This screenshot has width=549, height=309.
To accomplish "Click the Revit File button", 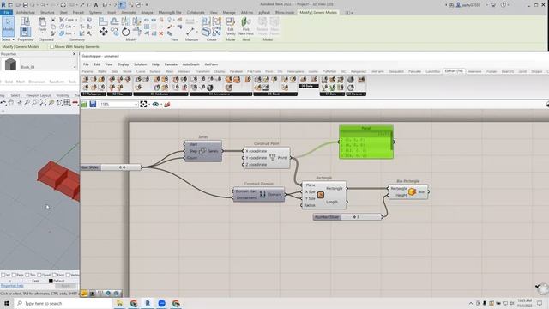I will (x=6, y=13).
